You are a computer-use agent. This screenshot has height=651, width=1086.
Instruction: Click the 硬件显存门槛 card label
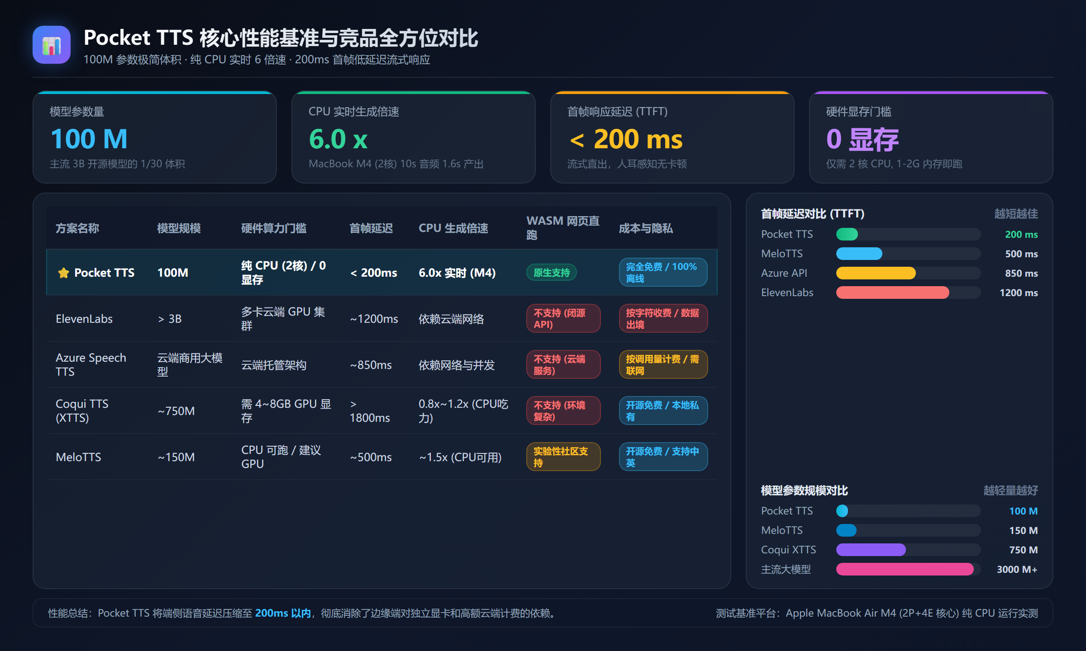click(x=859, y=112)
